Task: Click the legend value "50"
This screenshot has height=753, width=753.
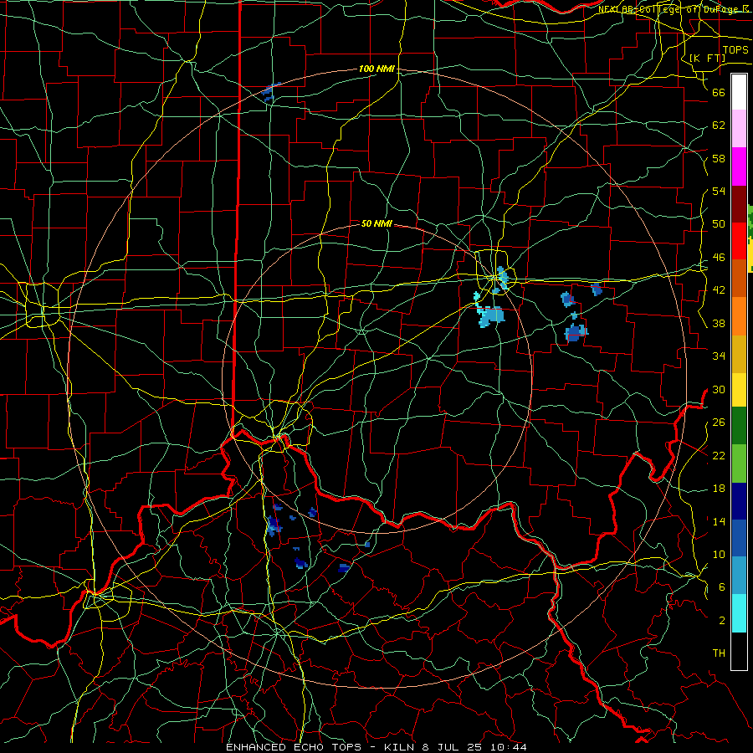Action: (719, 223)
